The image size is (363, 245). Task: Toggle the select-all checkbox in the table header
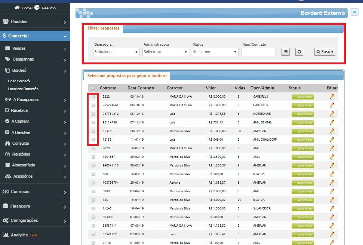pos(93,88)
